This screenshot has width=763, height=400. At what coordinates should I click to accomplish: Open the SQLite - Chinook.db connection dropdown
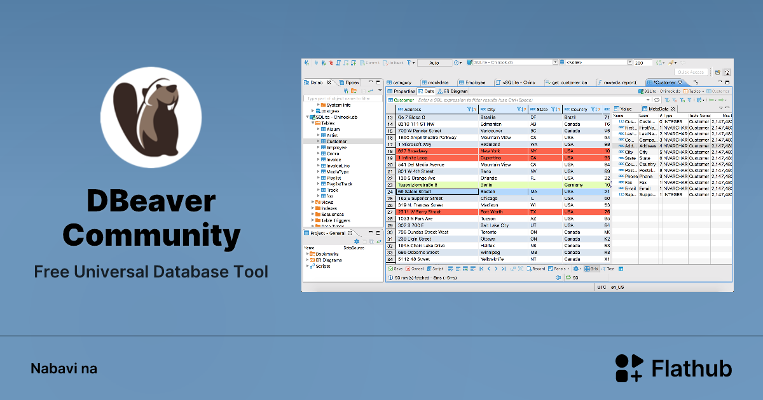tap(556, 63)
